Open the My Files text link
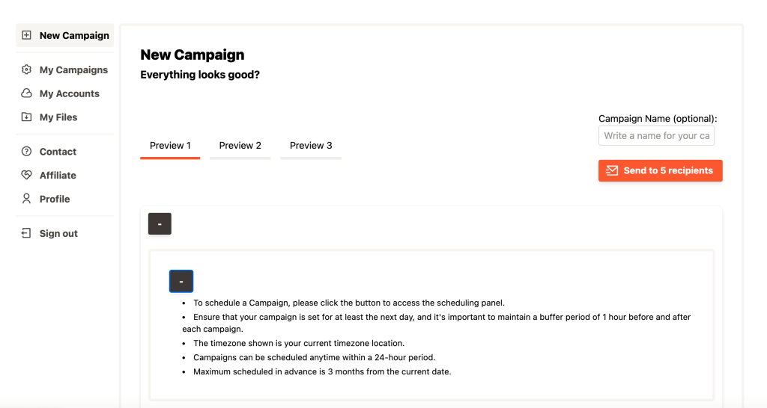Image resolution: width=767 pixels, height=408 pixels. point(58,117)
